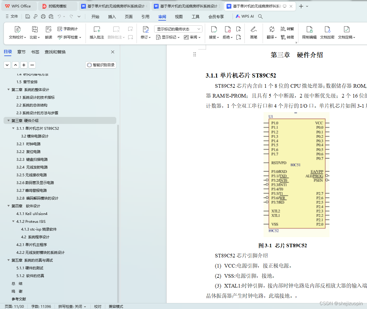
Task: Open 拼写检查 dropdown
Action: 69,37
